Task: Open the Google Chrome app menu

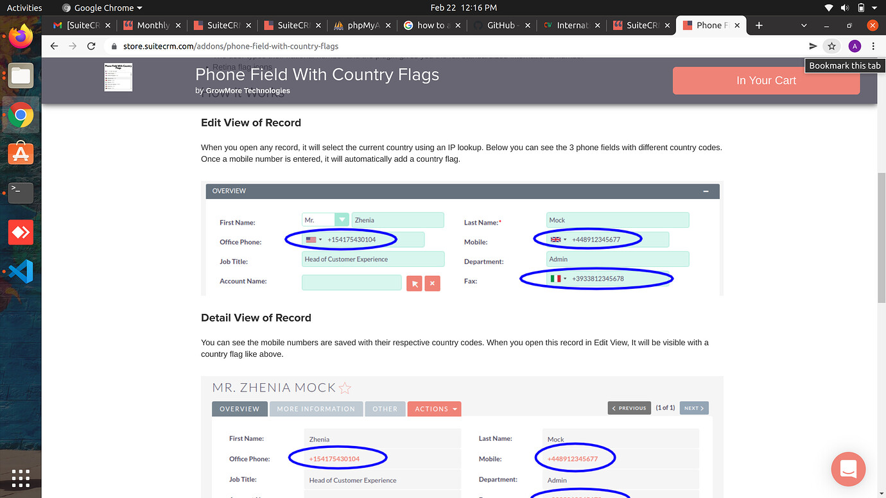Action: [x=102, y=8]
